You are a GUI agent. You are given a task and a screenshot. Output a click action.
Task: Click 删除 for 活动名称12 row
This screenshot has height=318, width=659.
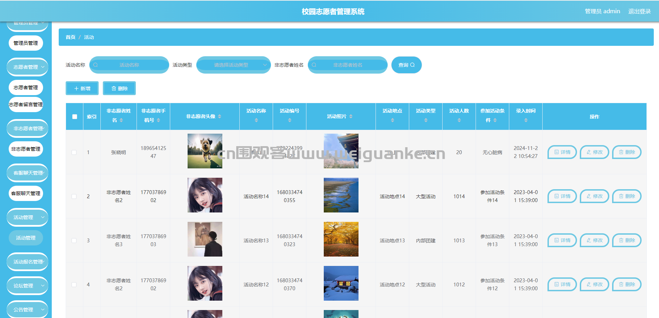click(627, 284)
